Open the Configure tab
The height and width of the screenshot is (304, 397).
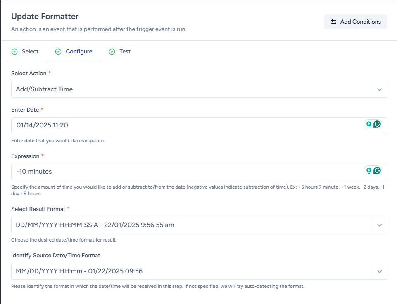pos(79,52)
